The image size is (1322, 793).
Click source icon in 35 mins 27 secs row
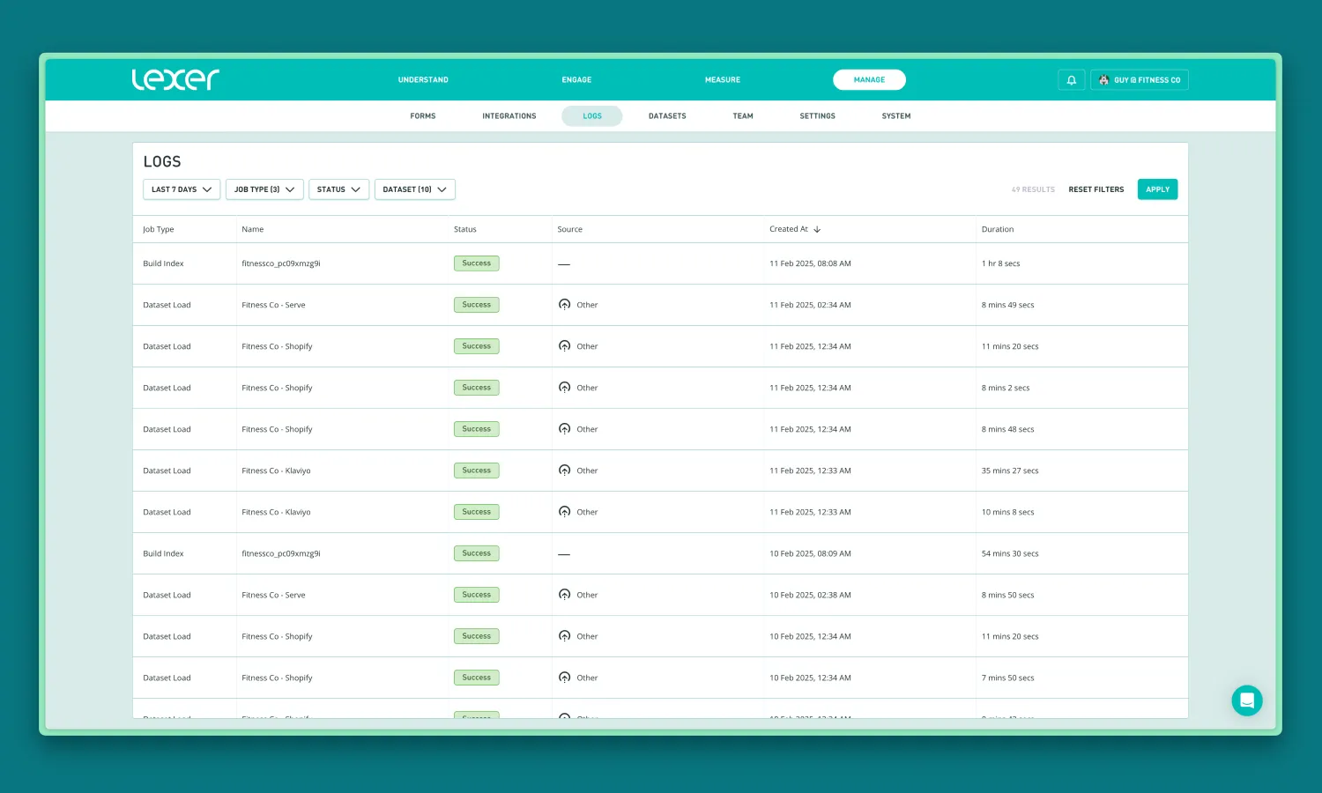click(565, 471)
